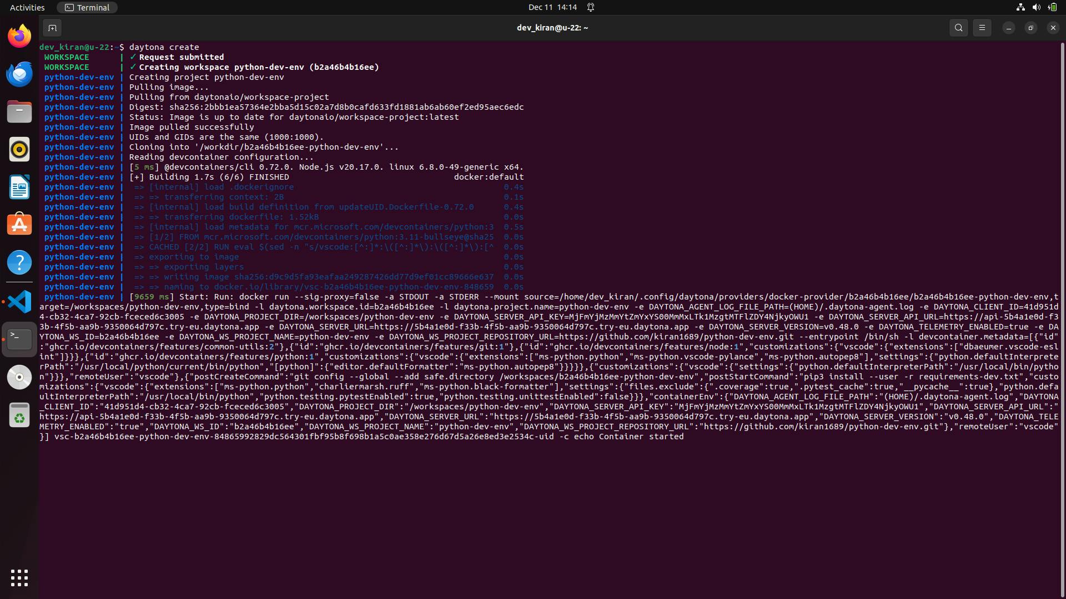
Task: Click 'UIDs and GIDs are the same' line
Action: click(226, 137)
